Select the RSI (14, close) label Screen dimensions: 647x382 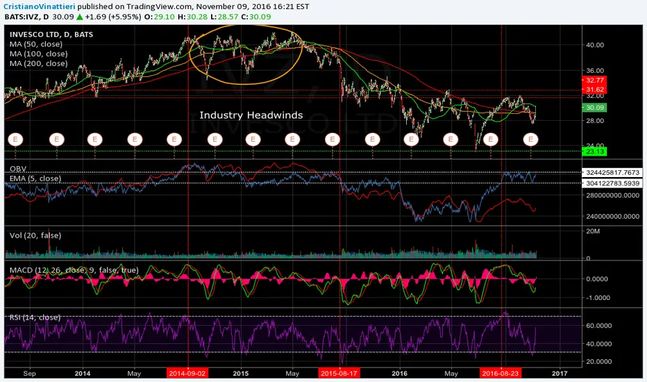pyautogui.click(x=35, y=317)
